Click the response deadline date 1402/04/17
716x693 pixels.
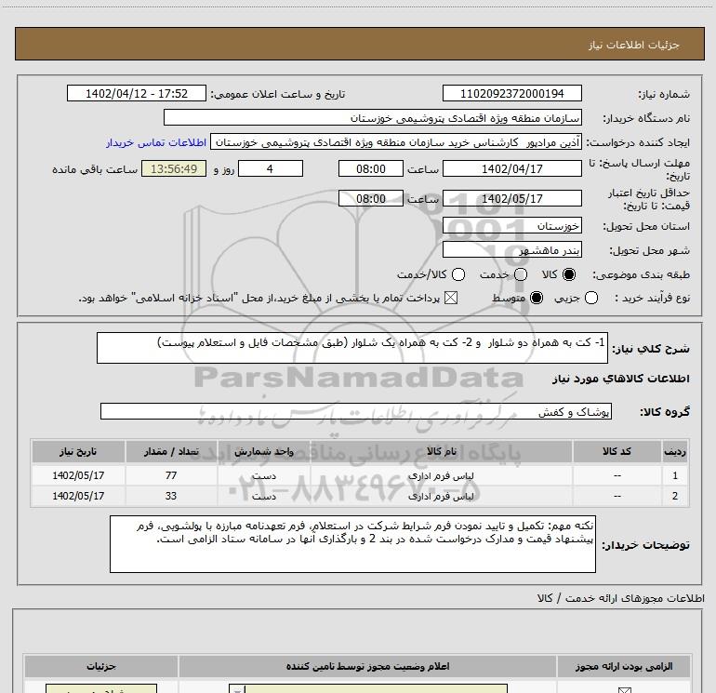[511, 169]
